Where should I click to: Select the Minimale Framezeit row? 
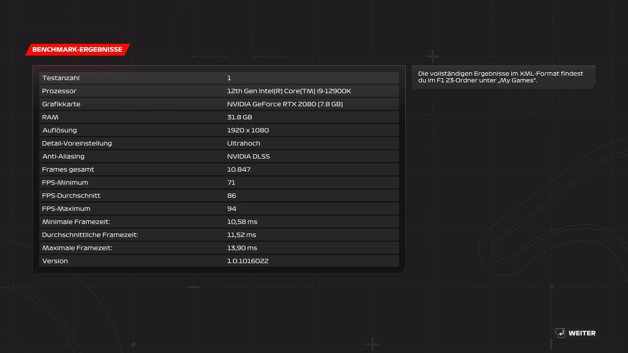tap(219, 222)
